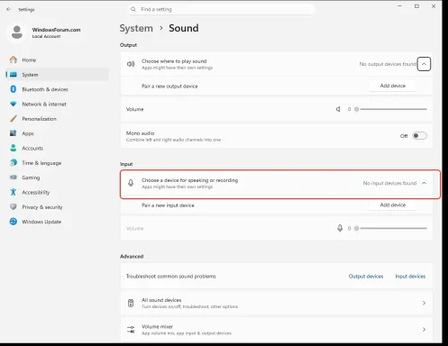Add device for new output device
Image resolution: width=448 pixels, height=346 pixels.
(x=393, y=86)
